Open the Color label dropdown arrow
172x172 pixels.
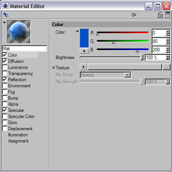[x=77, y=31]
